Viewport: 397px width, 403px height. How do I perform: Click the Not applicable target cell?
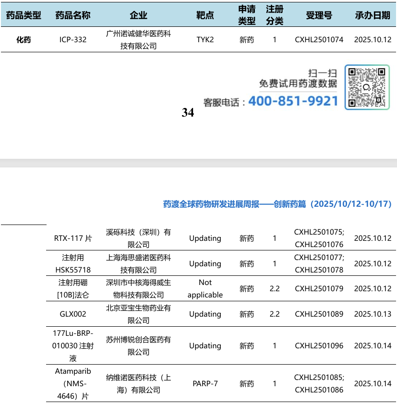[x=205, y=289]
